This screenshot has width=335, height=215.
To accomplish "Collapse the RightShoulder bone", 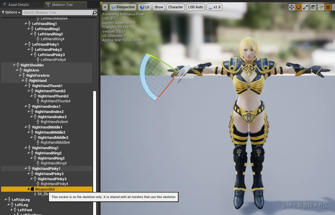I will tap(14, 65).
